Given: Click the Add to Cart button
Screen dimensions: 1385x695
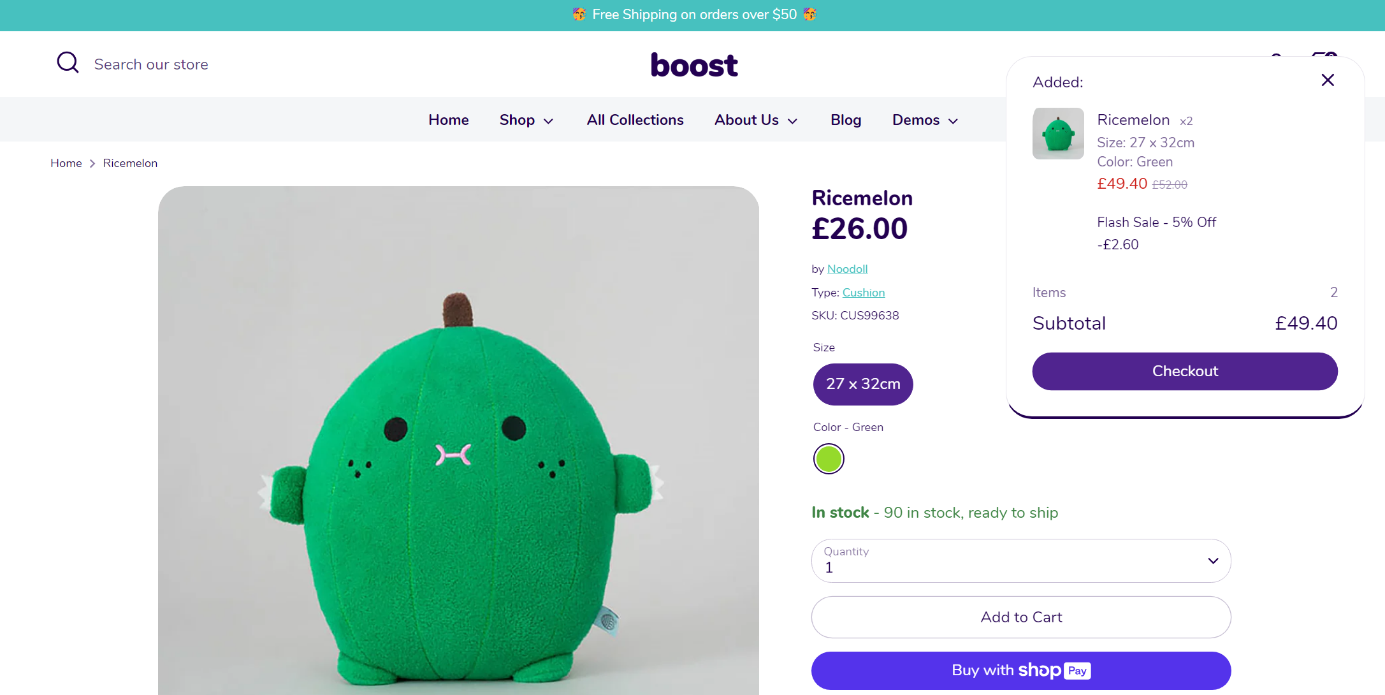Looking at the screenshot, I should (1020, 617).
